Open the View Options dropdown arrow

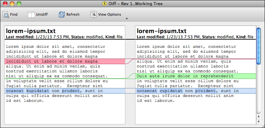[127, 19]
